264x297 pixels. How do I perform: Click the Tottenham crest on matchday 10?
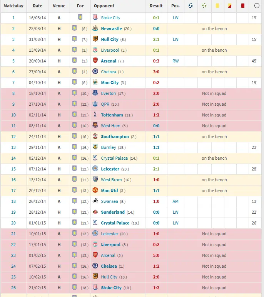tap(95, 115)
